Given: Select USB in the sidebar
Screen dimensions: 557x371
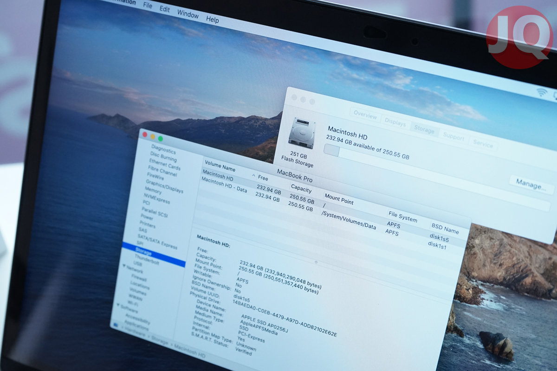Looking at the screenshot, I should 137,263.
